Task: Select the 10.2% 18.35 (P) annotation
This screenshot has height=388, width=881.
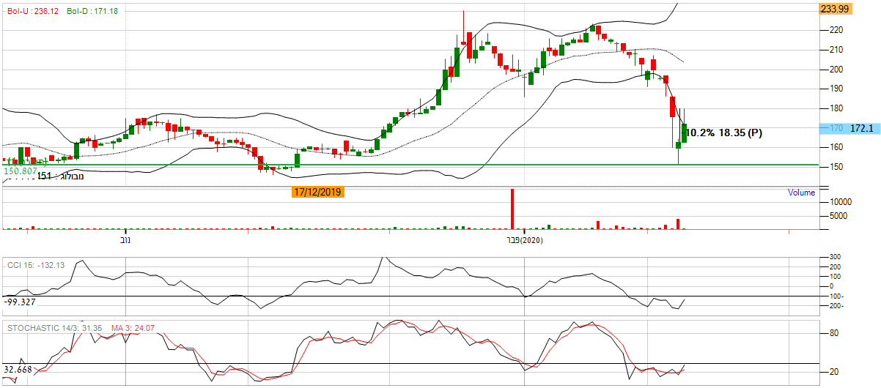Action: click(x=724, y=133)
